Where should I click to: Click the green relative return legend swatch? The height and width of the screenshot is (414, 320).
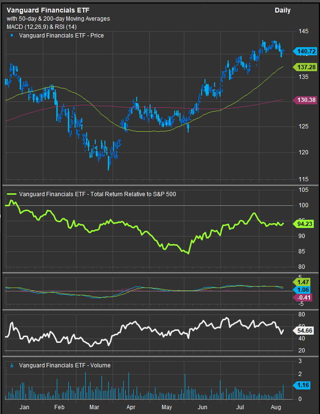pyautogui.click(x=11, y=194)
